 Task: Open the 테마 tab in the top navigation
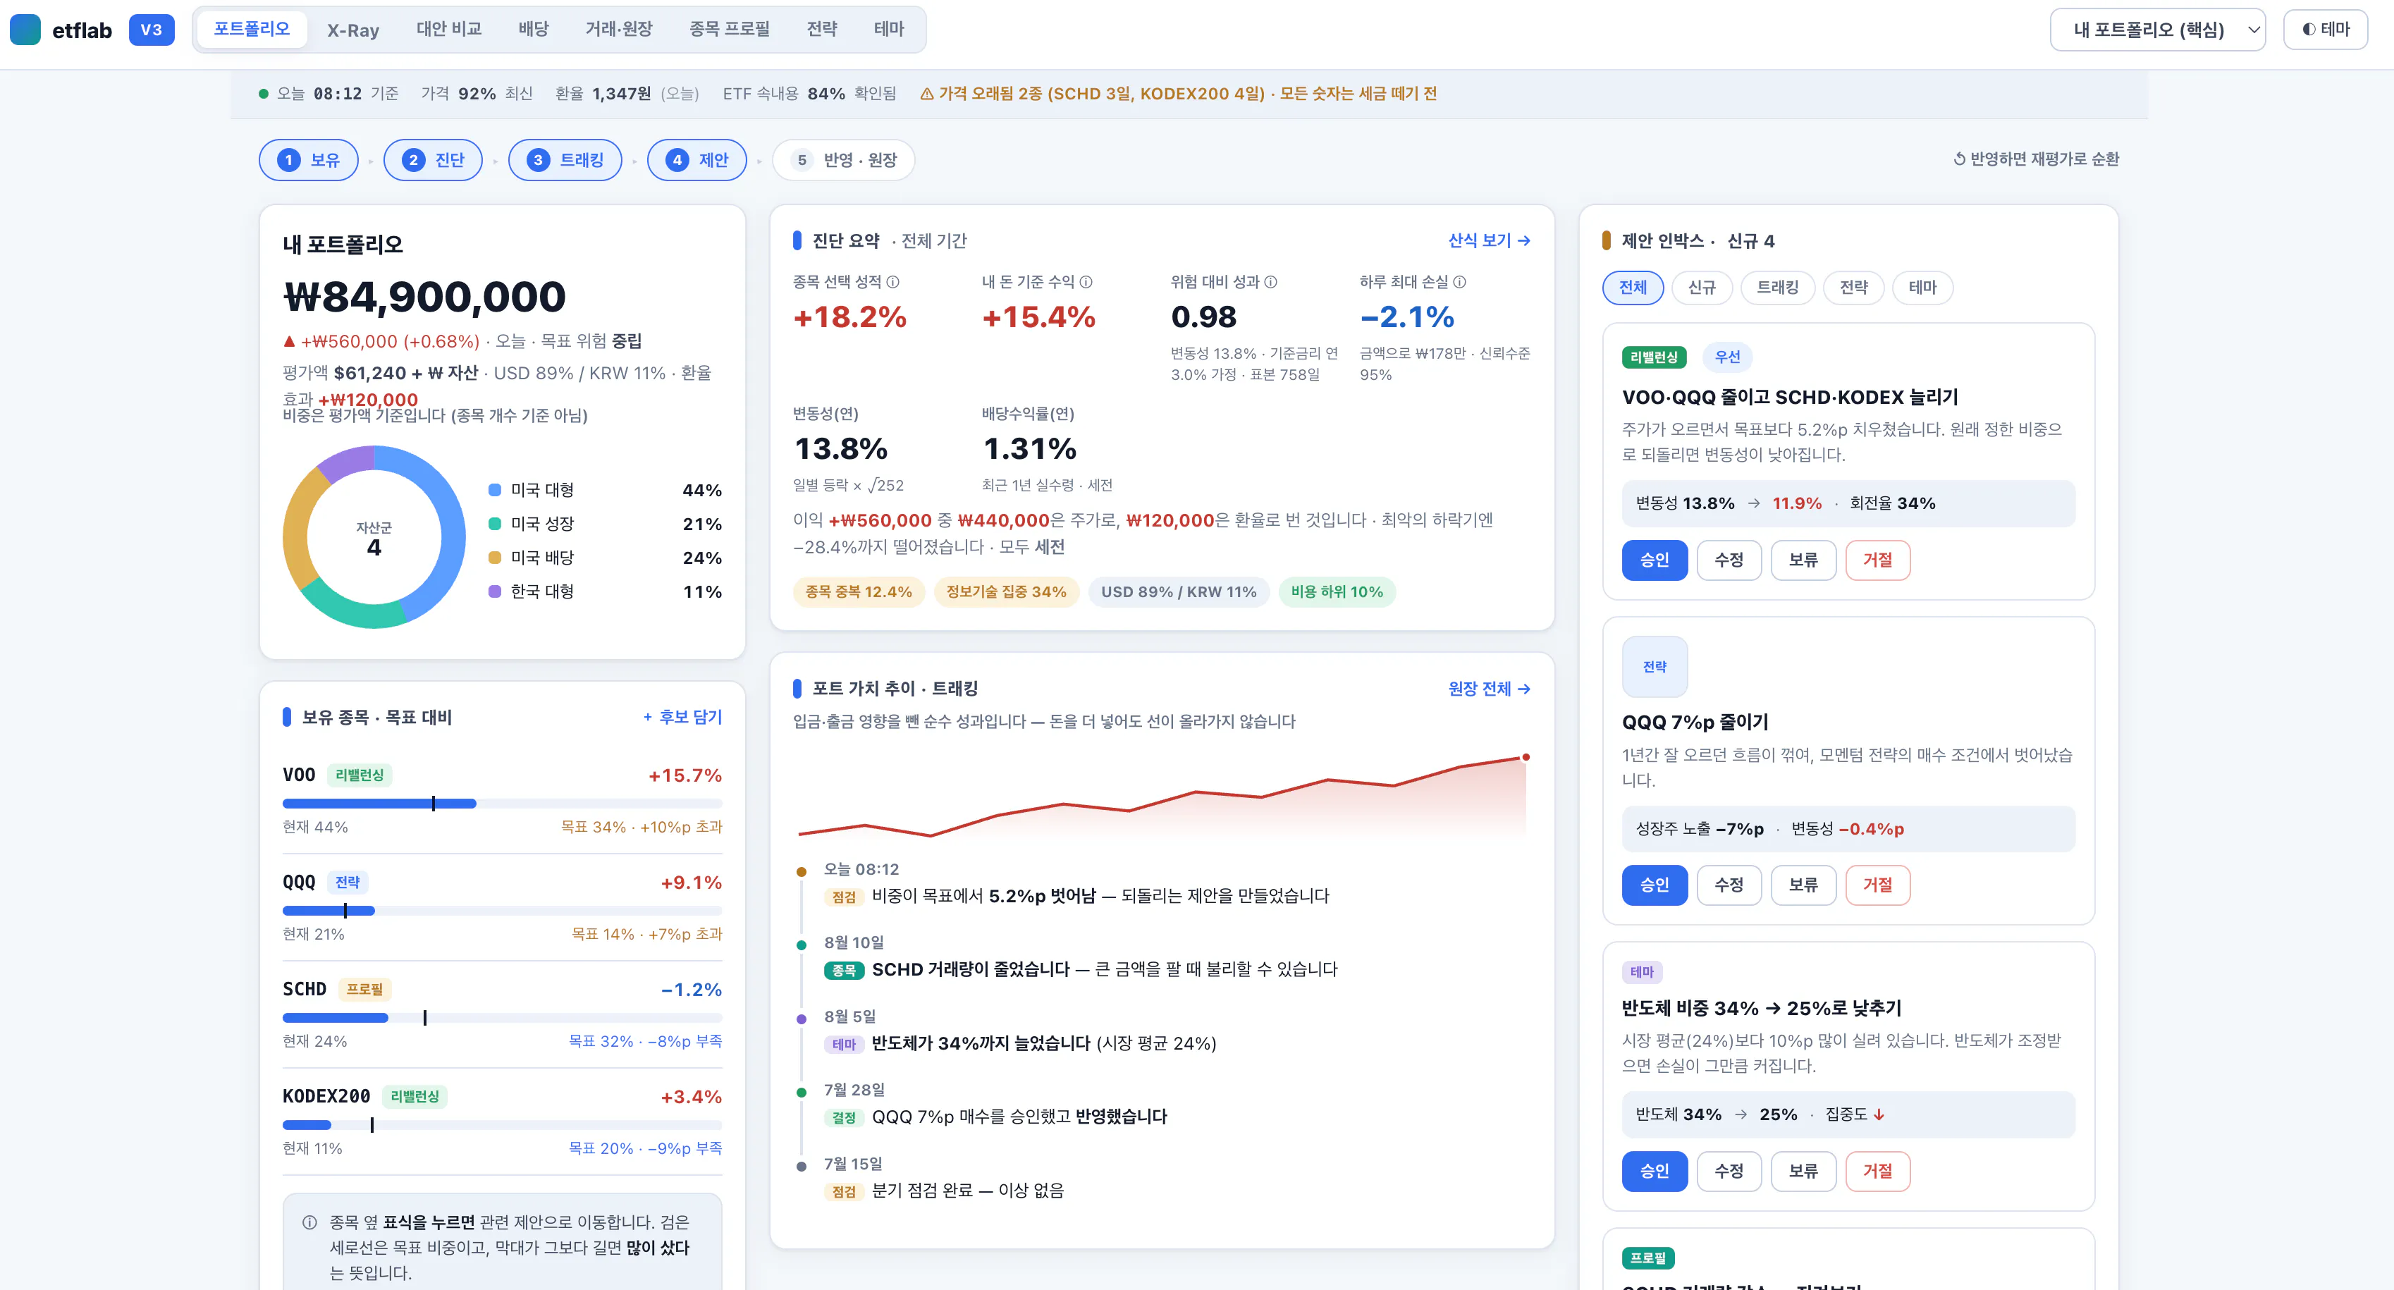click(890, 30)
